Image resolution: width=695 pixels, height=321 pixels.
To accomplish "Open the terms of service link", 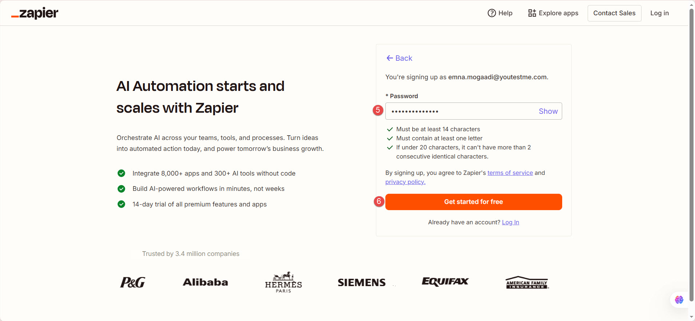I will tap(510, 173).
